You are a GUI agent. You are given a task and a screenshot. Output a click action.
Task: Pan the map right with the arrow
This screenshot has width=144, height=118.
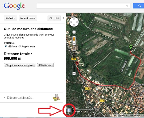pyautogui.click(x=77, y=22)
